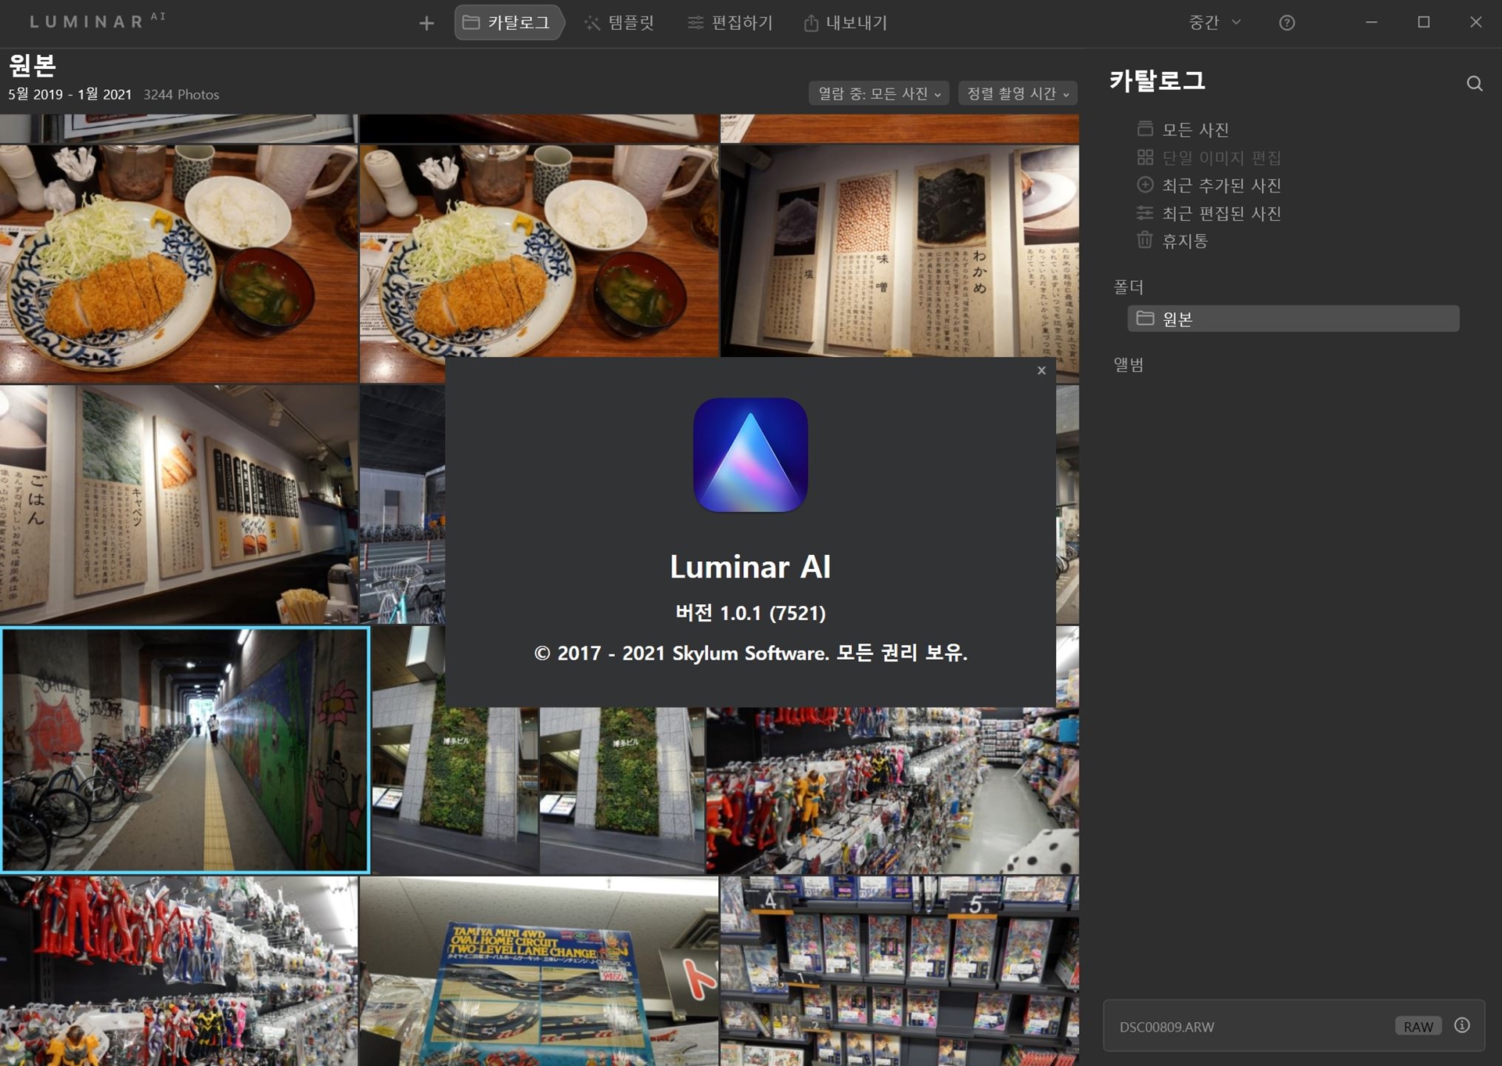Viewport: 1502px width, 1066px height.
Task: Select the restaurant wall with ごはん poster thumbnail
Action: (x=178, y=505)
